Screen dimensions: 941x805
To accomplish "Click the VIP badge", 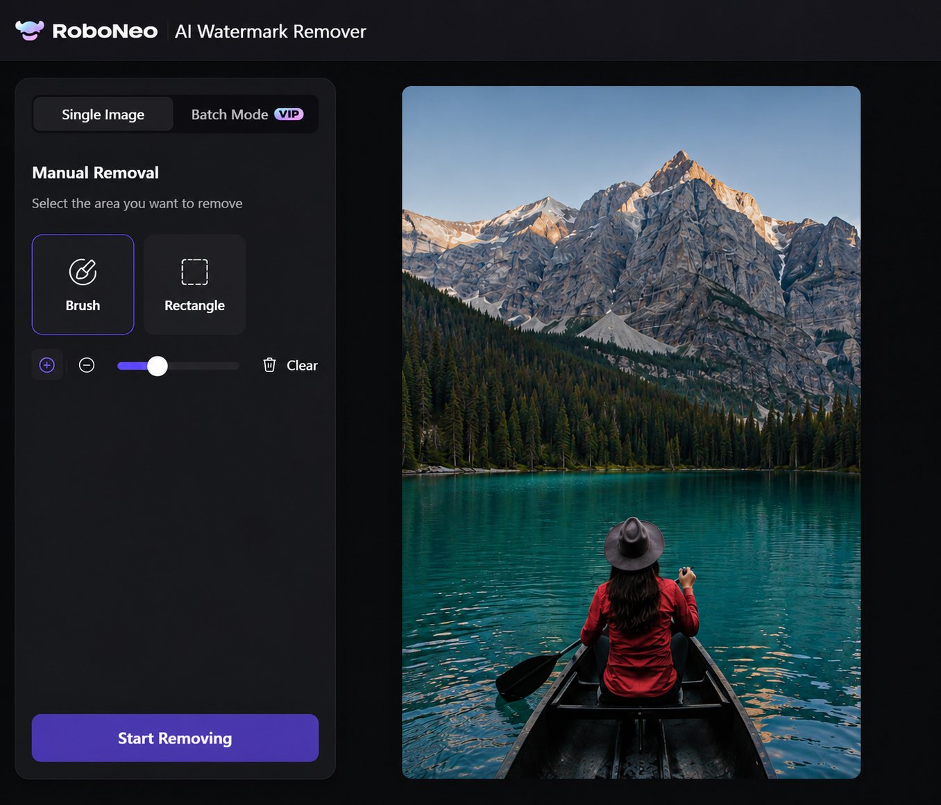I will (289, 115).
